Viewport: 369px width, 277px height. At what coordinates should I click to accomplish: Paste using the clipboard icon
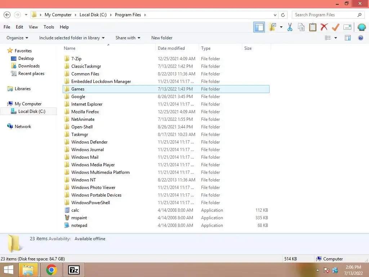pos(312,27)
